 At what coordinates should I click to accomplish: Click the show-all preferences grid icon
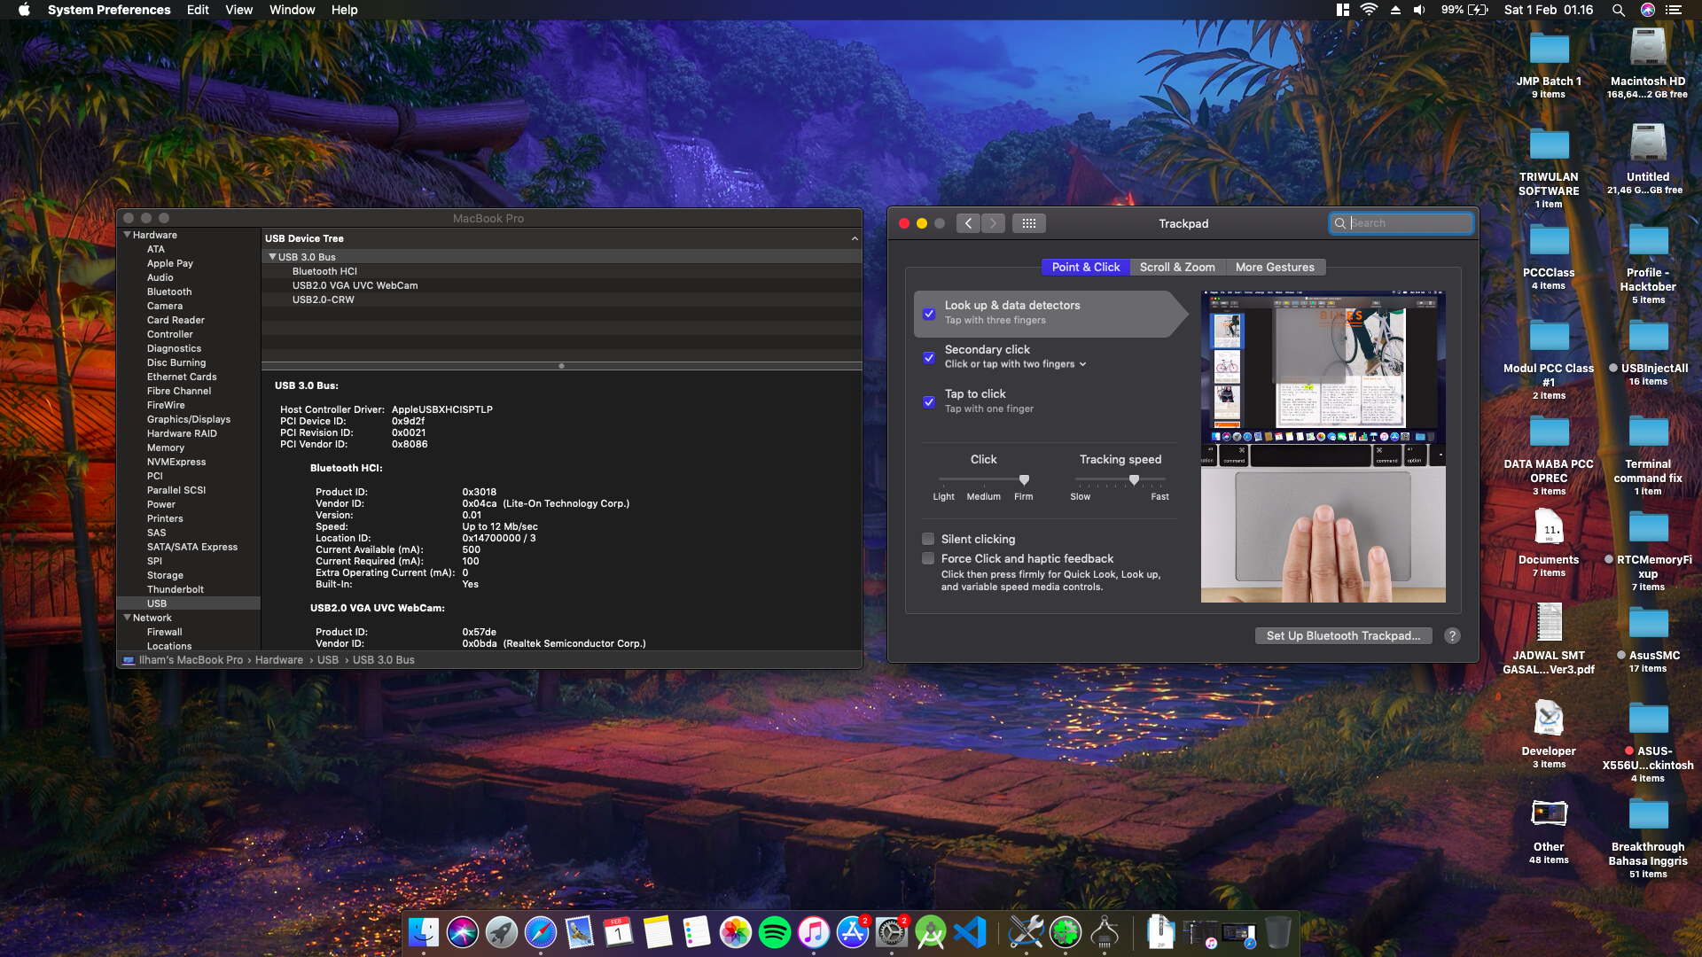(x=1028, y=223)
